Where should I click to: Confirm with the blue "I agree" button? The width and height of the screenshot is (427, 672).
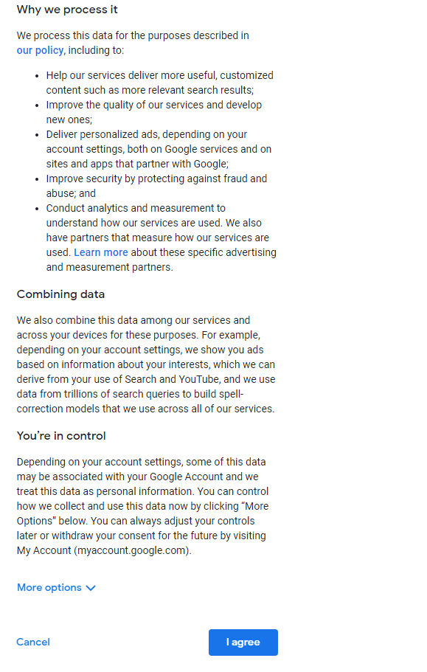[243, 642]
